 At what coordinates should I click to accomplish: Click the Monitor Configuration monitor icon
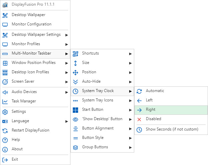5,24
